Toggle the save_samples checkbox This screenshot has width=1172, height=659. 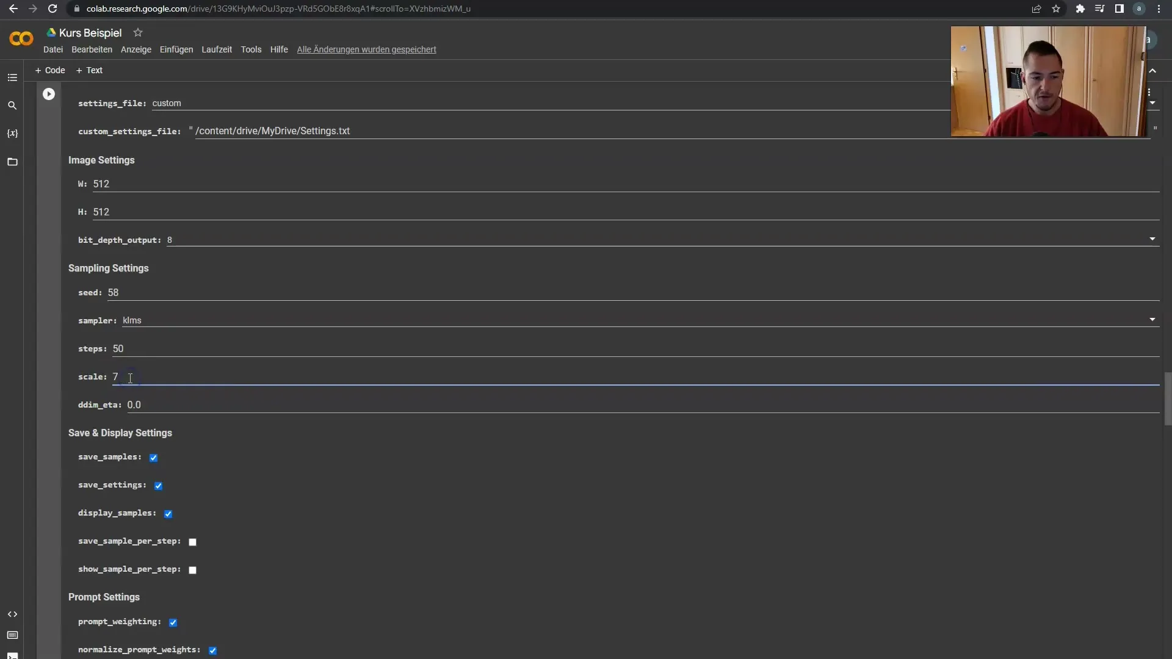coord(153,457)
